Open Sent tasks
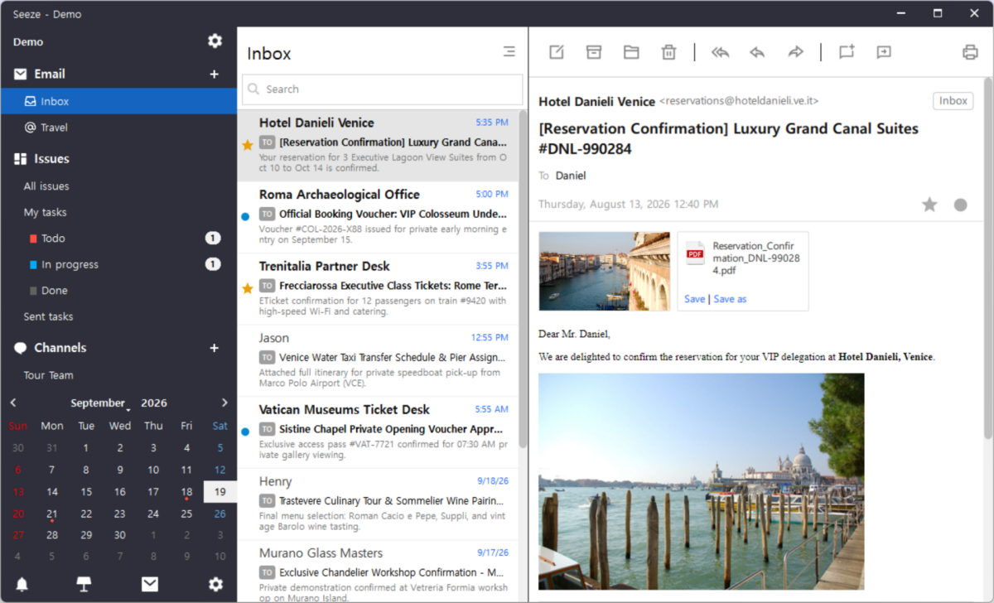This screenshot has width=994, height=603. (48, 316)
